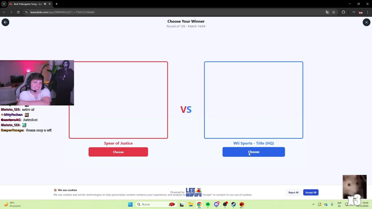Show hidden system tray icons
The image size is (372, 209).
(x=313, y=204)
